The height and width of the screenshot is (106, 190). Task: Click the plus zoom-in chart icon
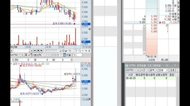(x=86, y=51)
